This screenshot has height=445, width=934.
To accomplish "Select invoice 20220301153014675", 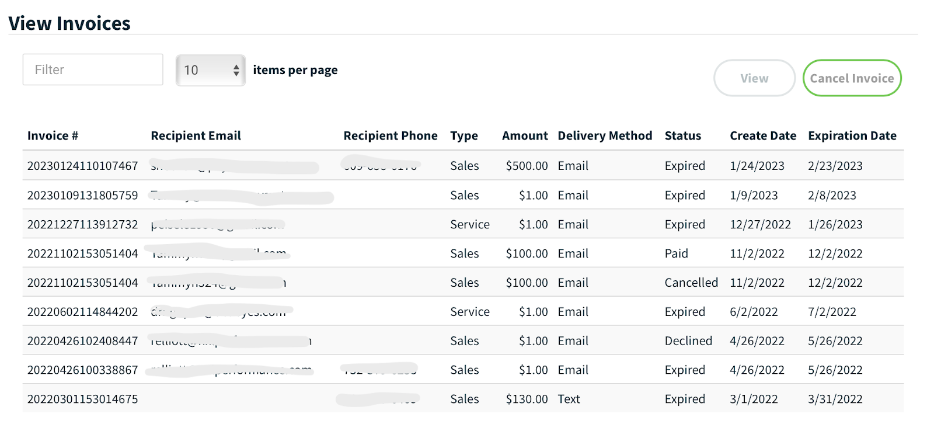I will tap(83, 399).
